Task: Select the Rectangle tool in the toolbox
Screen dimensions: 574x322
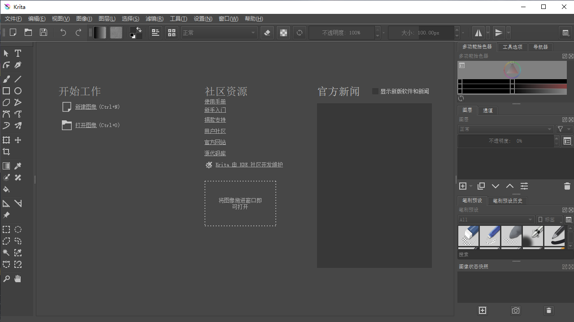Action: tap(6, 91)
